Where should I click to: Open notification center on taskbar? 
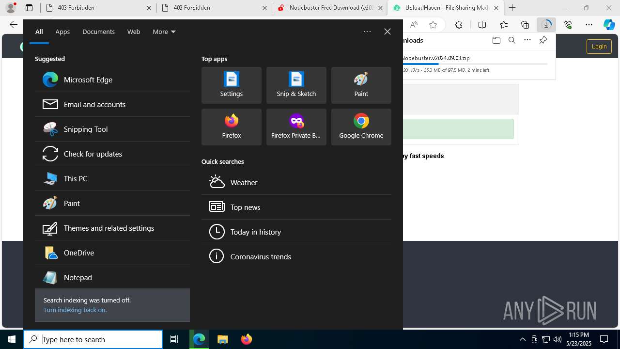[604, 339]
